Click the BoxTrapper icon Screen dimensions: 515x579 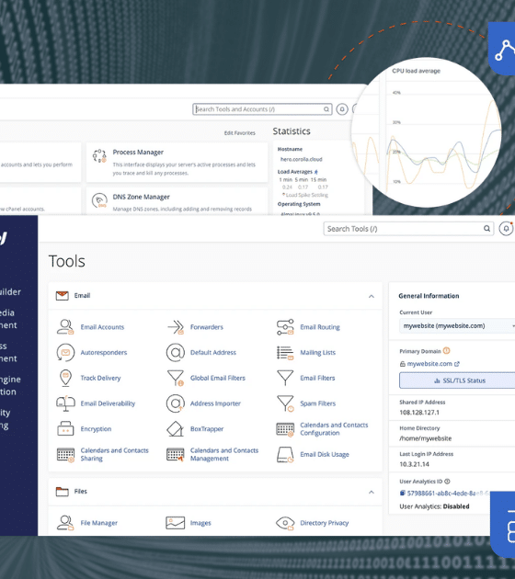(x=176, y=428)
